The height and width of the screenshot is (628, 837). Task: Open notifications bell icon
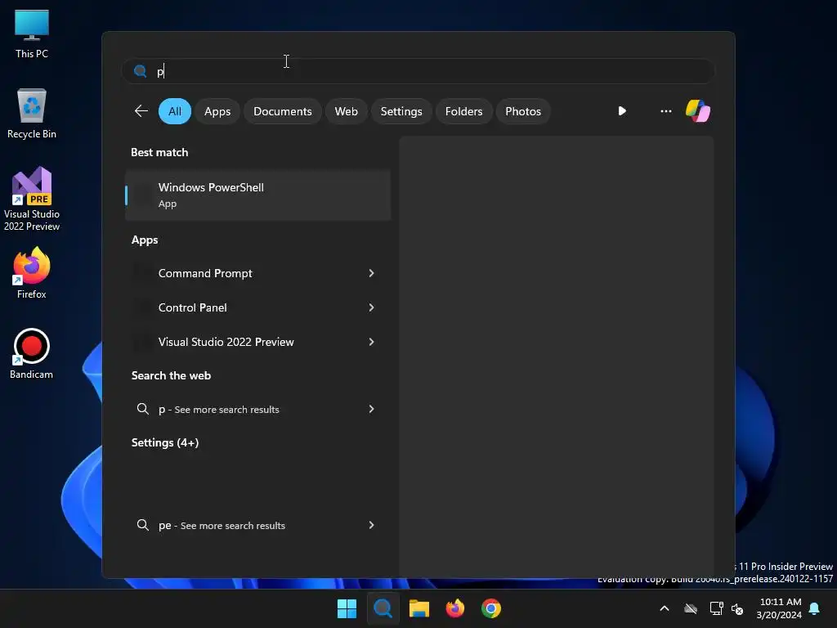click(814, 608)
